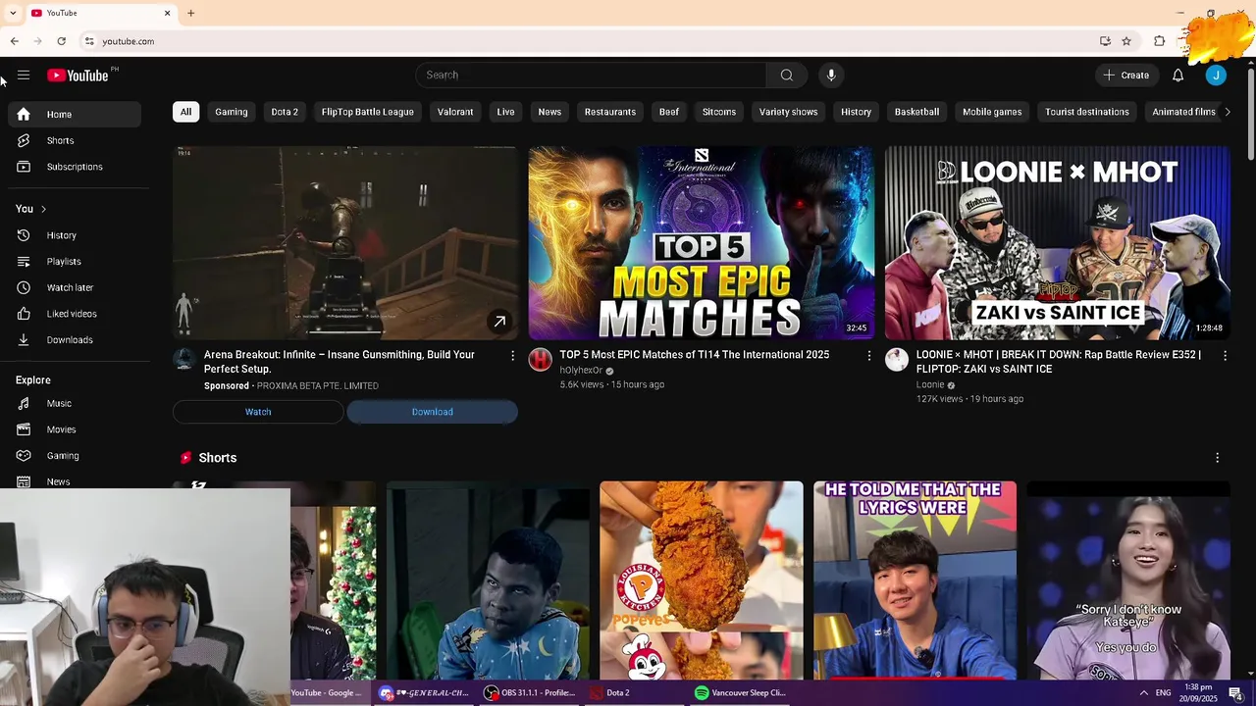
Task: Select the Basketball filter chip
Action: pyautogui.click(x=916, y=112)
